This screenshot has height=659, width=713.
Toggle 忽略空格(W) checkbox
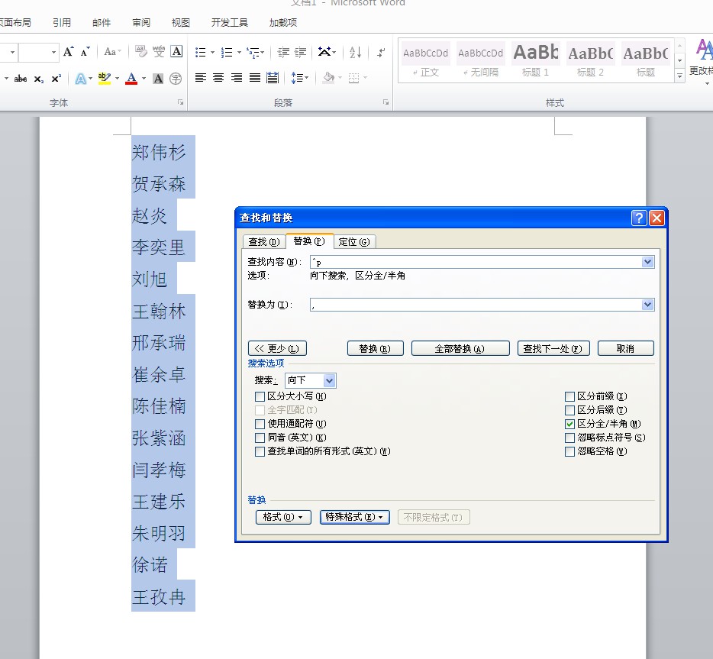pos(569,451)
